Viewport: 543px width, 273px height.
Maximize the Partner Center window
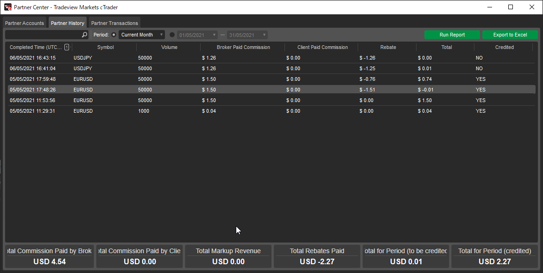(511, 7)
